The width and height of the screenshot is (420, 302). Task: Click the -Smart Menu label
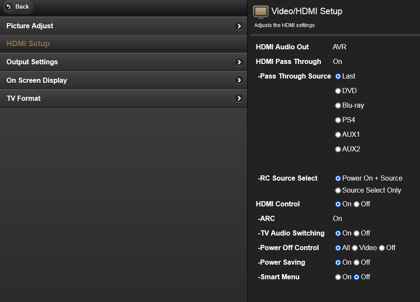278,277
